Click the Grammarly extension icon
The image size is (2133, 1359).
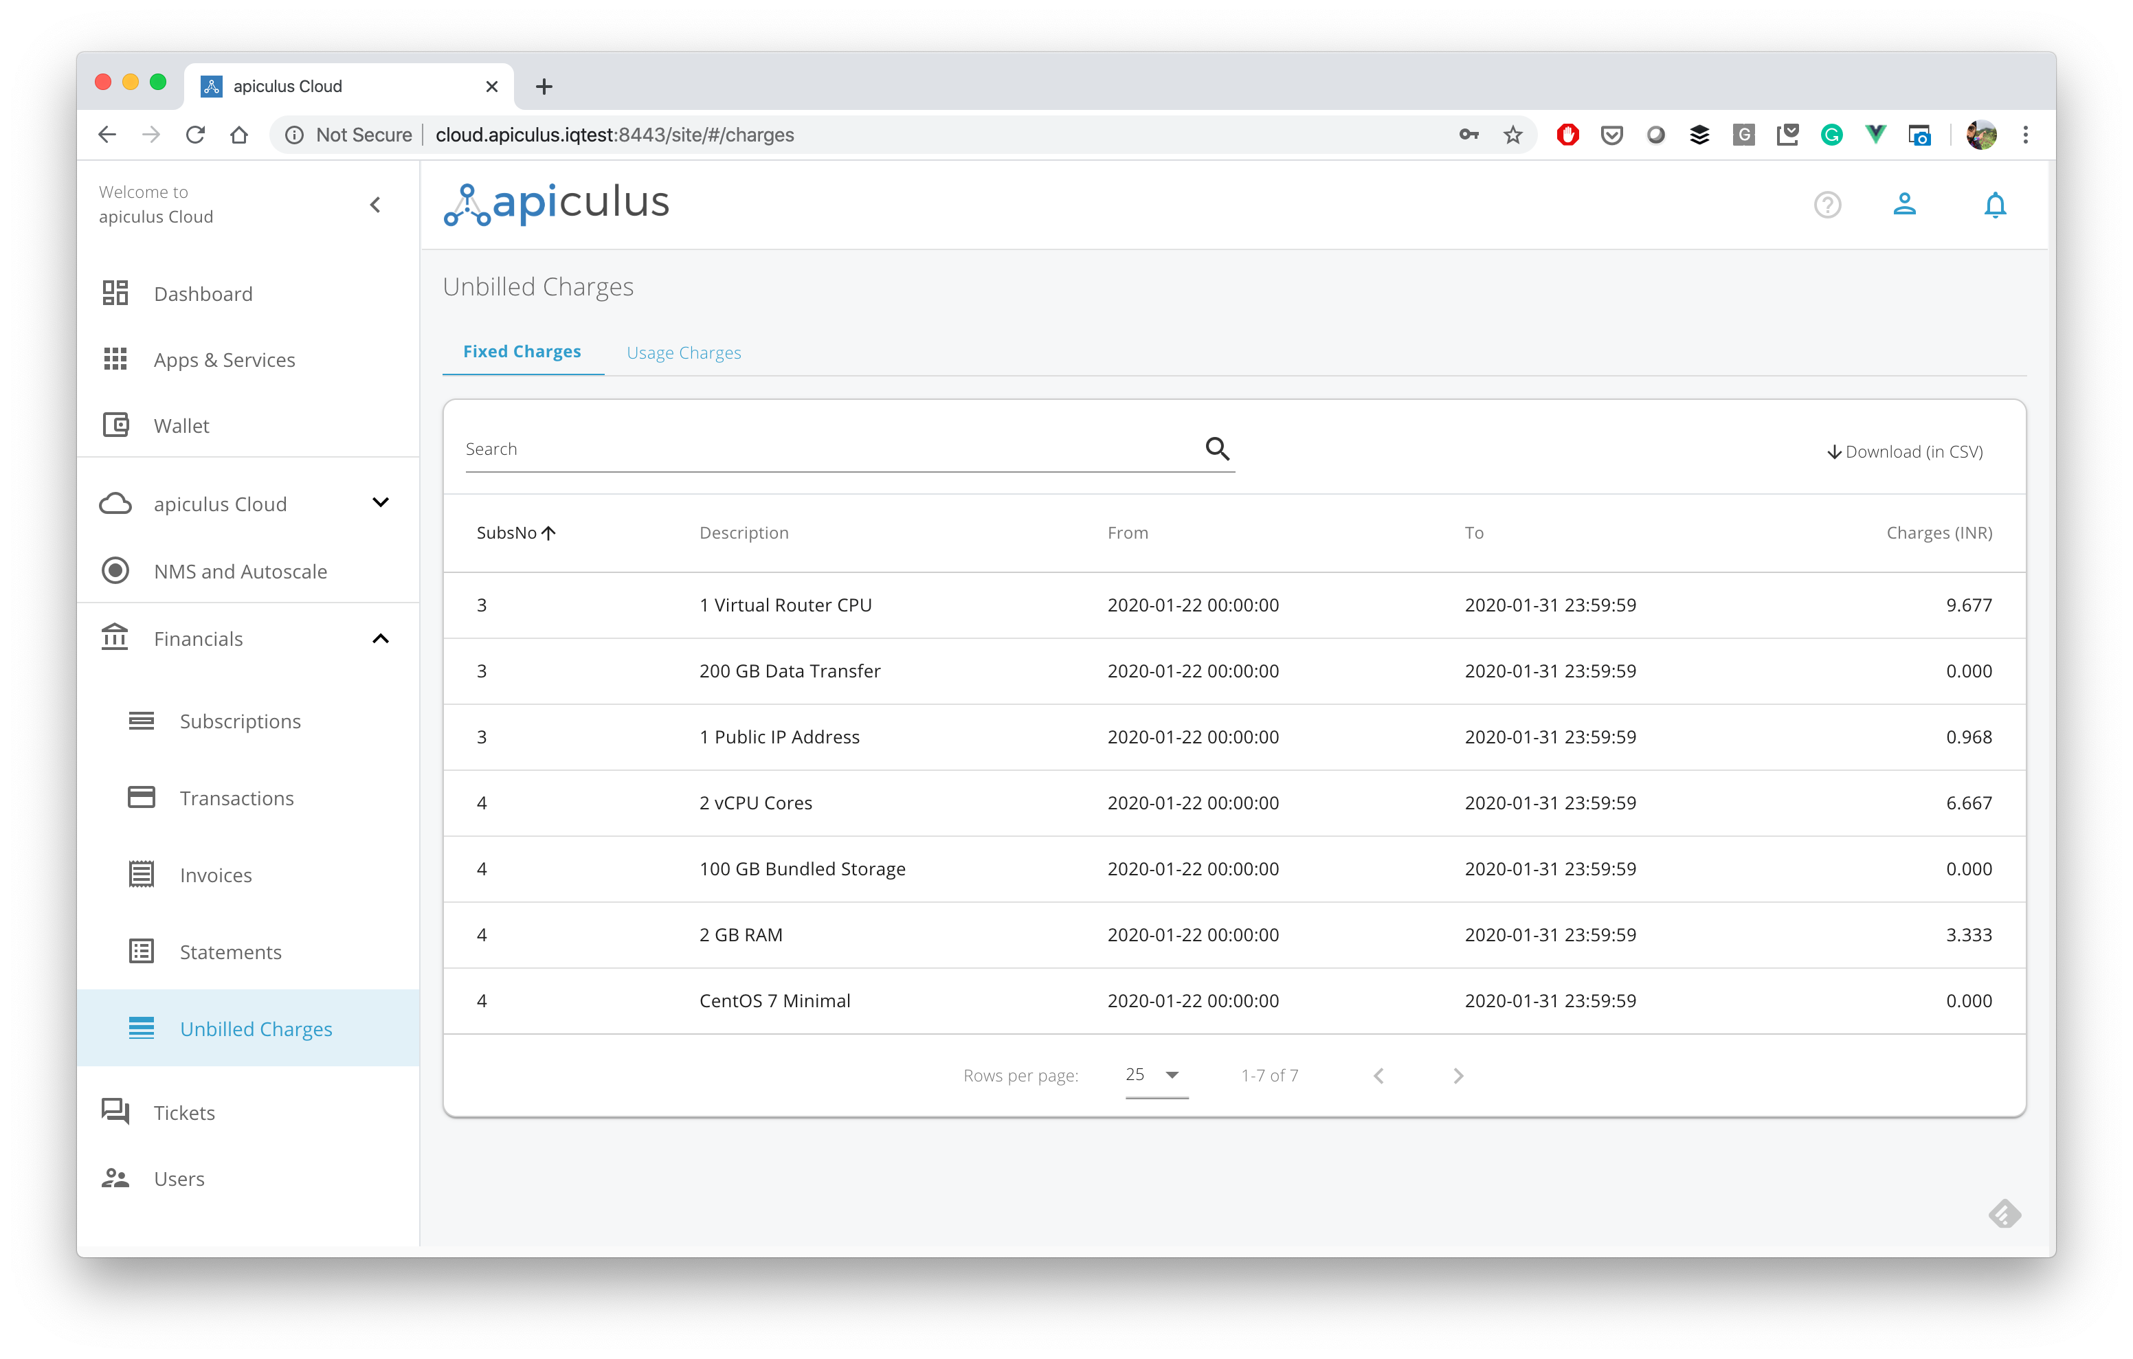coord(1832,135)
